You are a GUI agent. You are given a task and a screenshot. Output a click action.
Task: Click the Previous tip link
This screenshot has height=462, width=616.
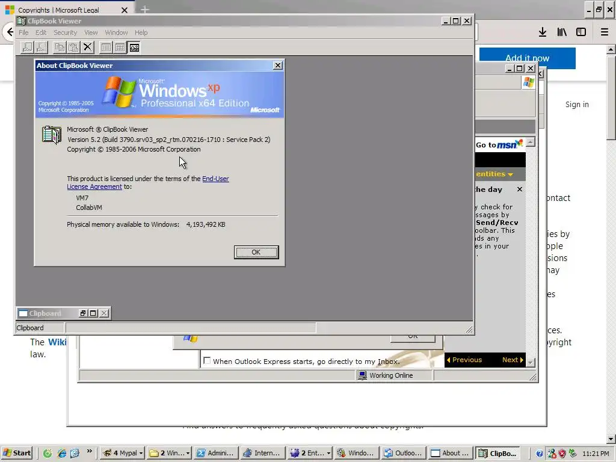tap(464, 360)
